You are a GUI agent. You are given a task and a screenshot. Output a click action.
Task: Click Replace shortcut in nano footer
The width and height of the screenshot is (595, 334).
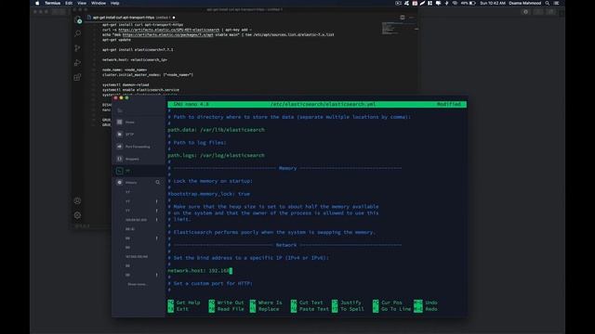264,309
